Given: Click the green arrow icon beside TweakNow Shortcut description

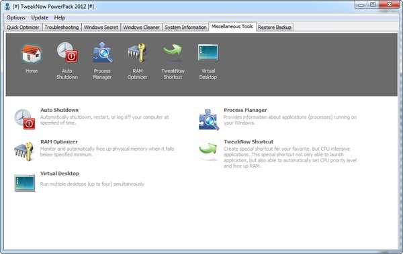Looking at the screenshot, I should pyautogui.click(x=208, y=151).
